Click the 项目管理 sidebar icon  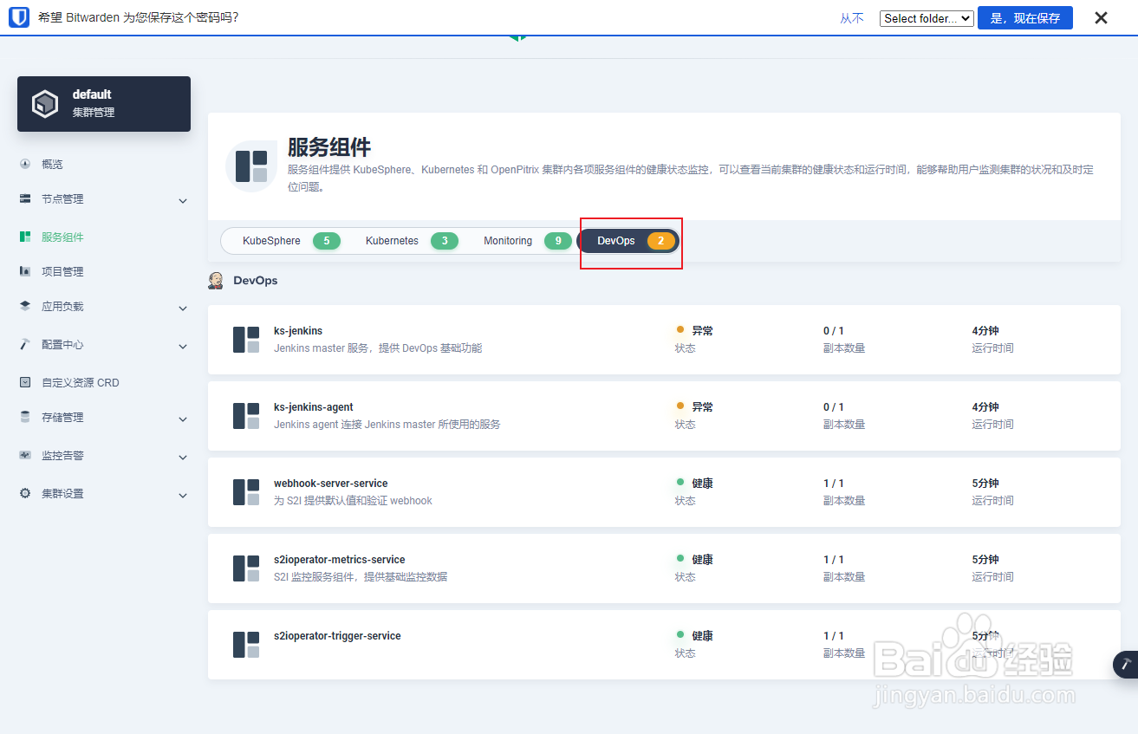[x=25, y=271]
